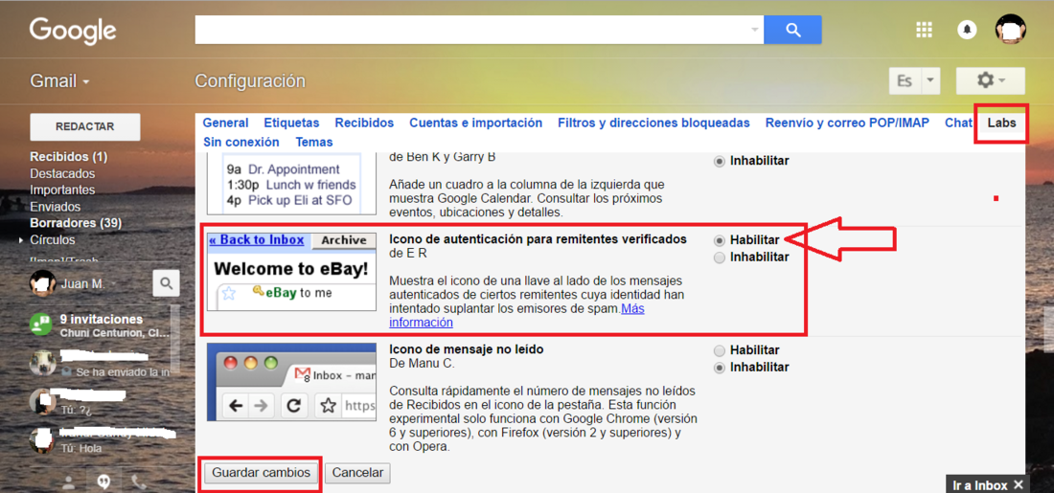Image resolution: width=1054 pixels, height=493 pixels.
Task: Click the Juan M. chat avatar
Action: pyautogui.click(x=42, y=283)
